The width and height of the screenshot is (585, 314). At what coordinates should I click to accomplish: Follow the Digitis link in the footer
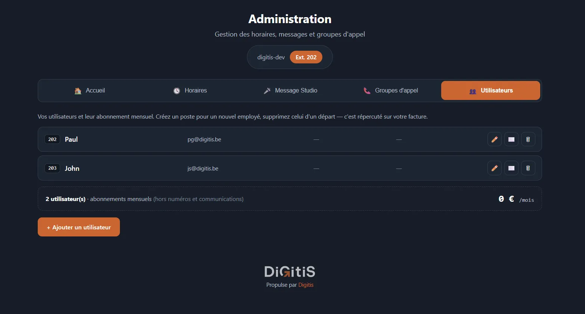click(x=306, y=285)
